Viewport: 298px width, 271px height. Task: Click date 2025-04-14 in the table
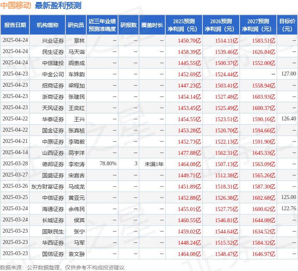15,152
